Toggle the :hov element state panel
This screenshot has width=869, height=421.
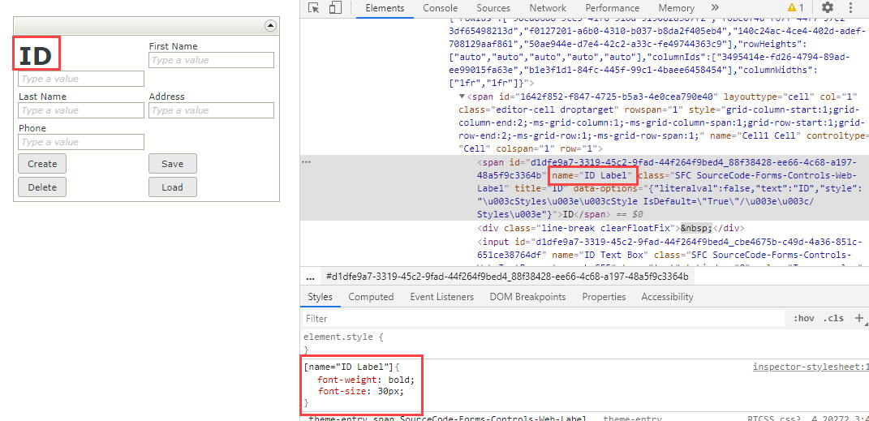(x=803, y=319)
